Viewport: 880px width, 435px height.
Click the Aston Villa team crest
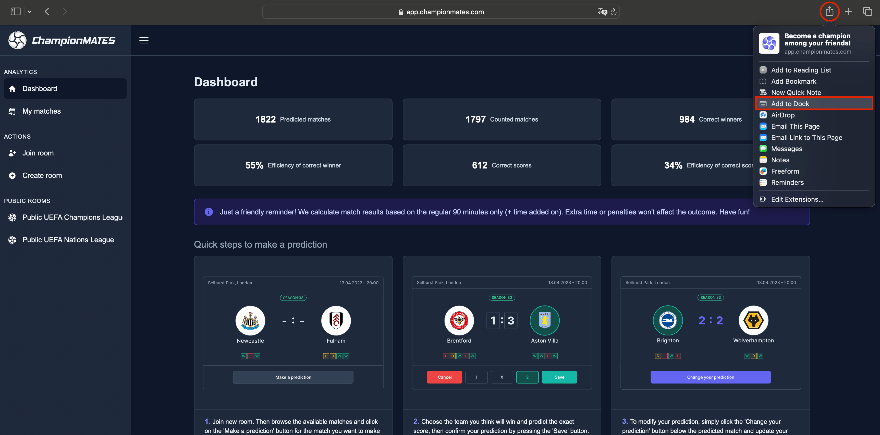(545, 321)
